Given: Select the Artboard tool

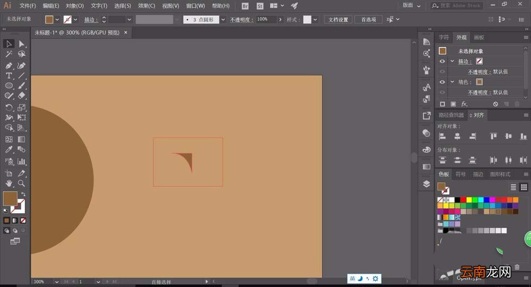Looking at the screenshot, I should pos(9,173).
